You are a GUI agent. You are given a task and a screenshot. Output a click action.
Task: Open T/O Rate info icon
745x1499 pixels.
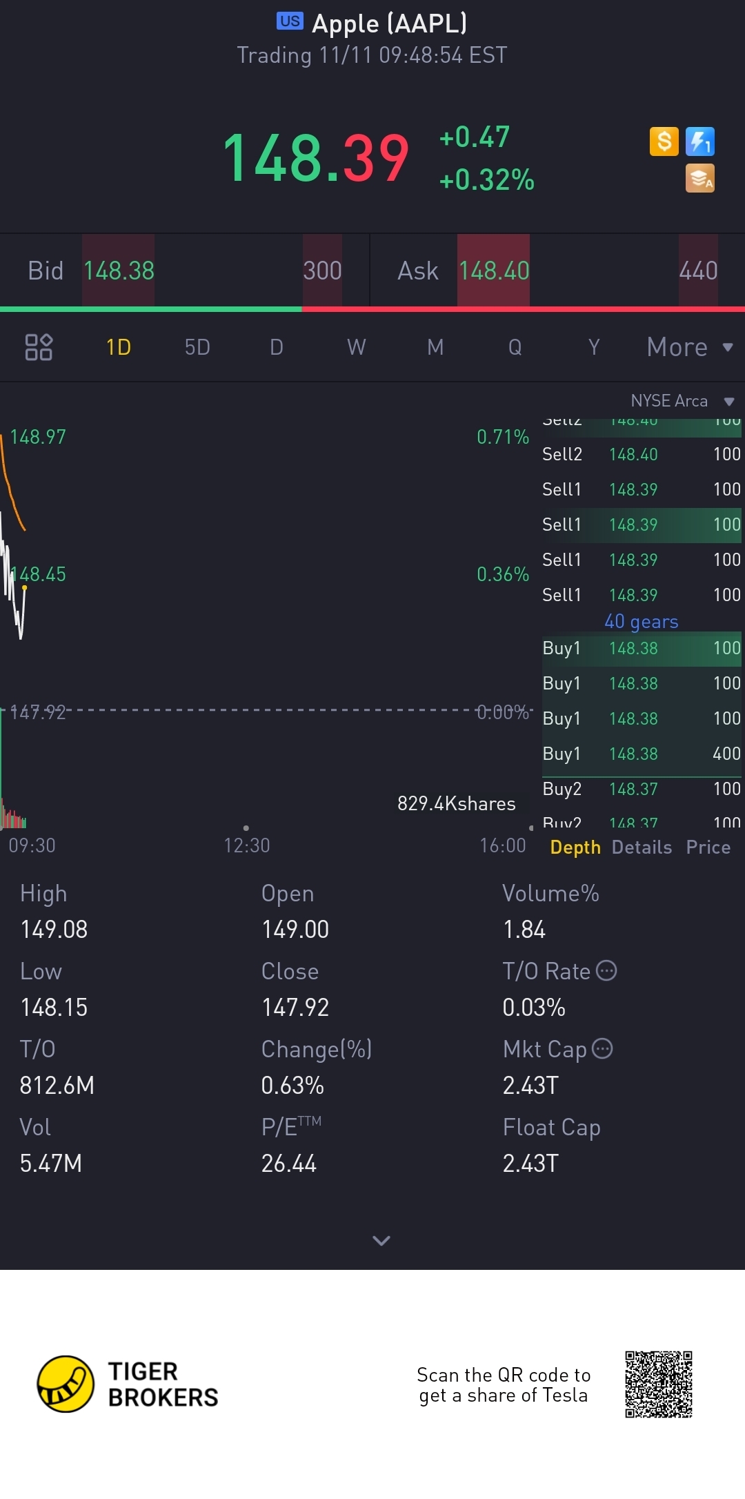click(x=606, y=970)
